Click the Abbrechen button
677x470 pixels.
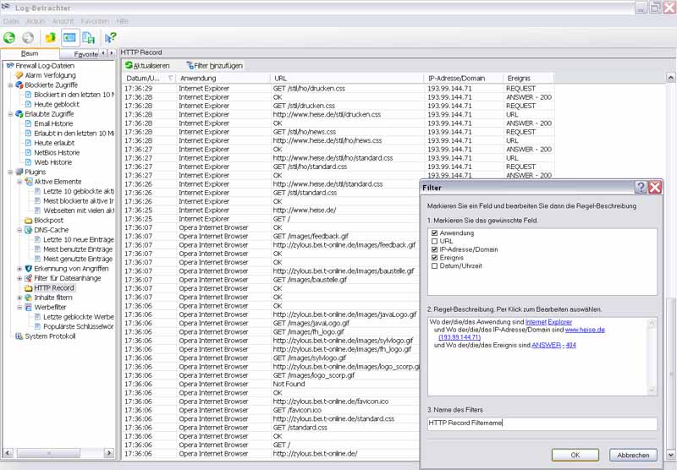click(x=633, y=455)
